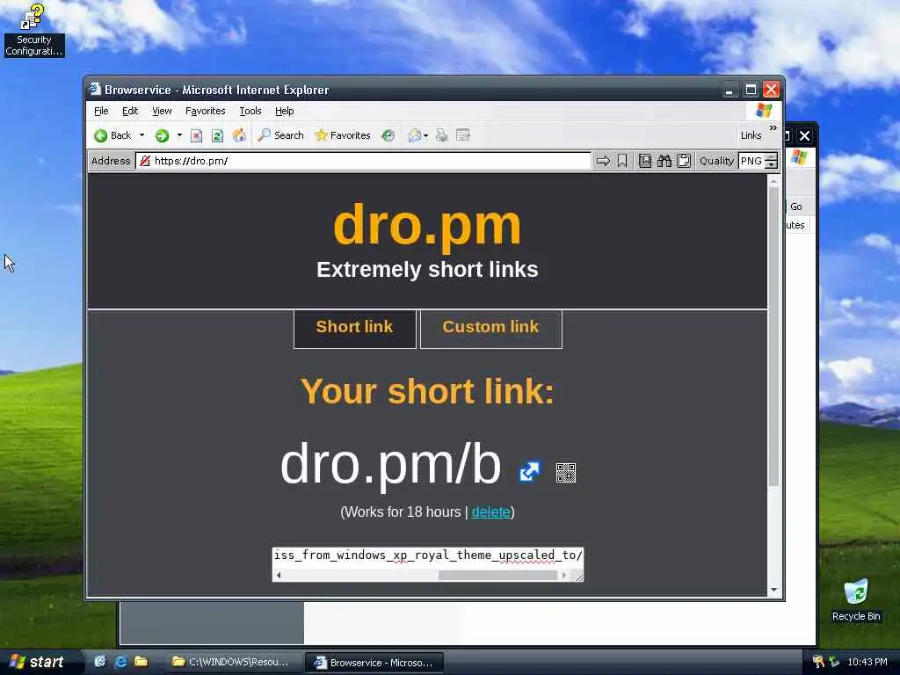Click the page scroll up arrow
900x675 pixels.
click(x=773, y=181)
